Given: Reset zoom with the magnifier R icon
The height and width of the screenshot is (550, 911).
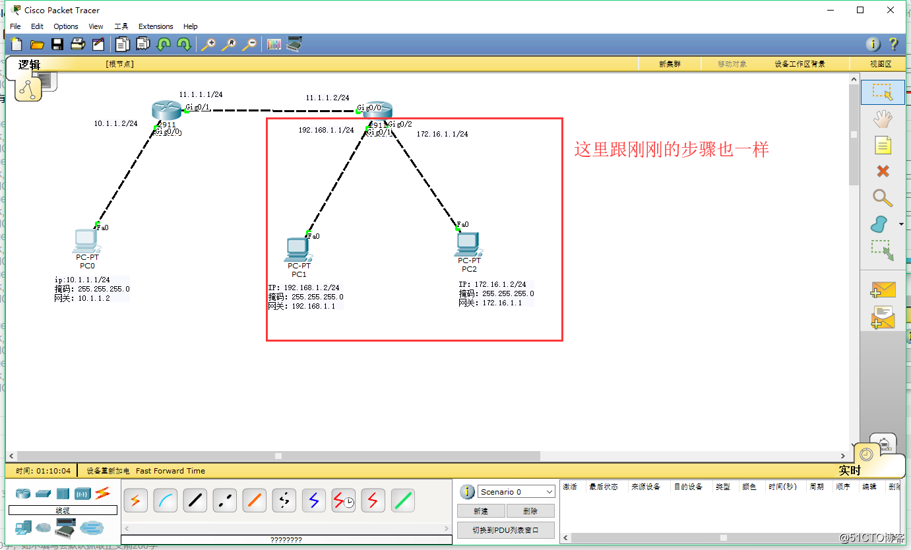Looking at the screenshot, I should (229, 45).
